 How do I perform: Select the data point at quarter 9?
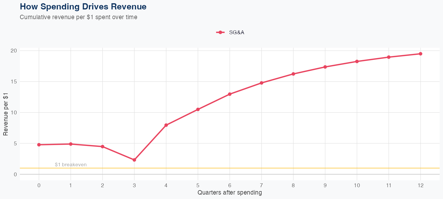(325, 67)
